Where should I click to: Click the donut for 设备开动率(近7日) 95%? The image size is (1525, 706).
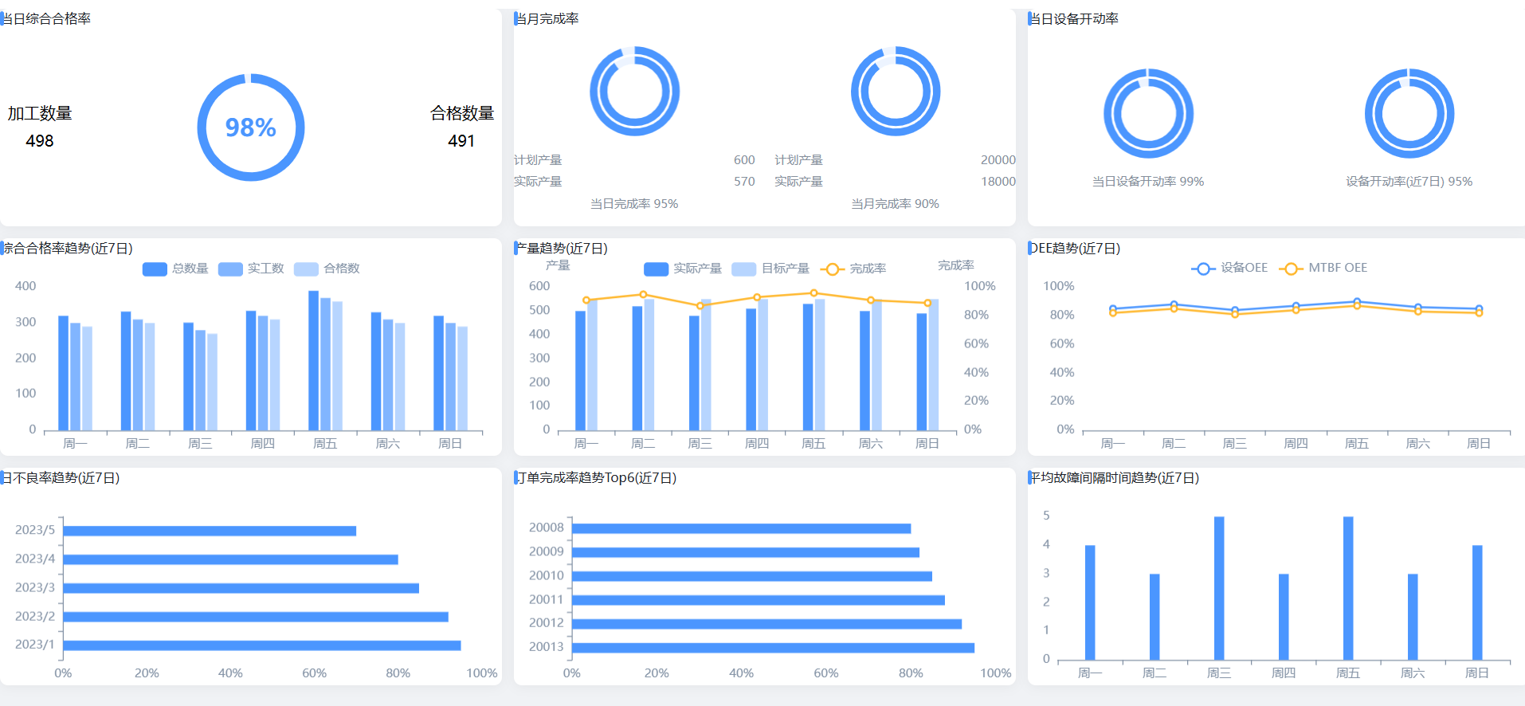point(1409,113)
